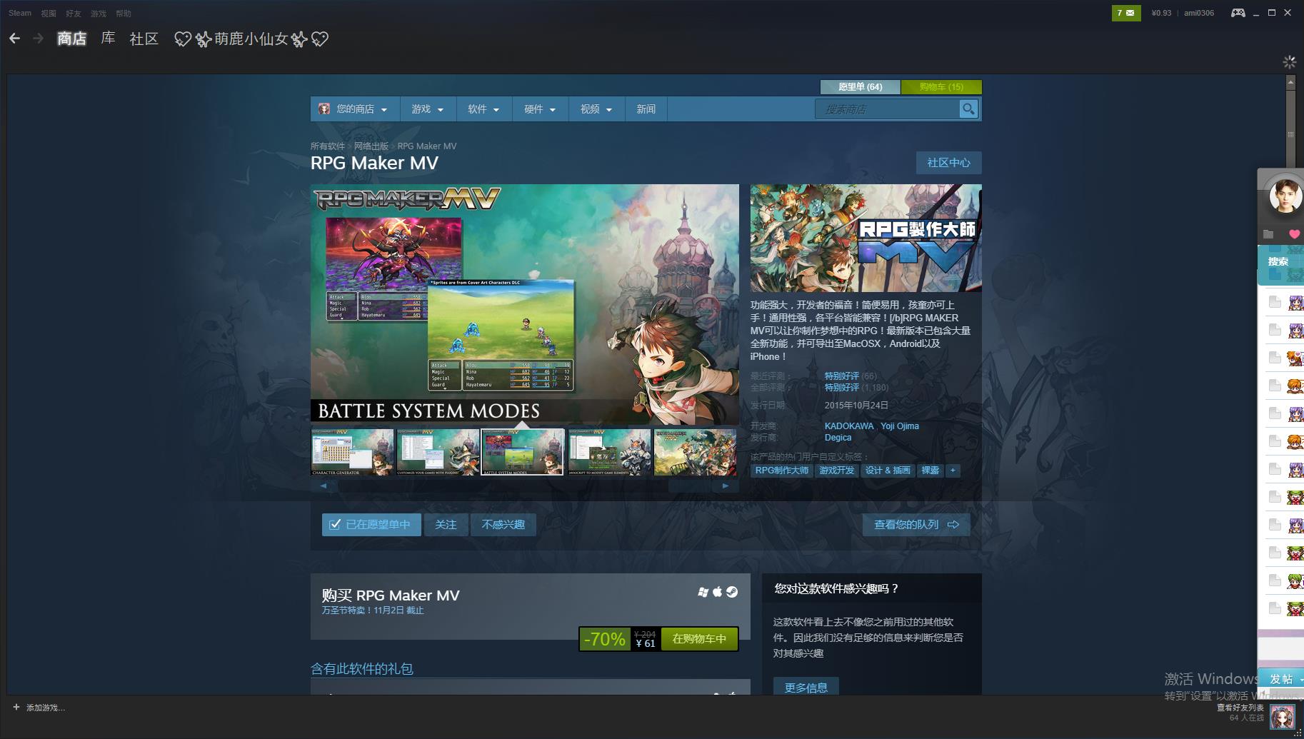Click the ¥0.93 wallet balance
Viewport: 1304px width, 739px height.
click(x=1161, y=13)
